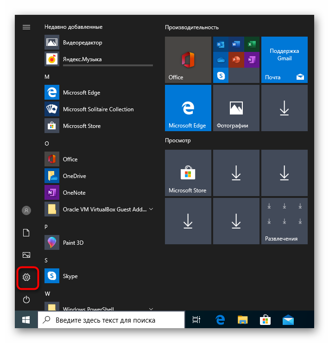Image resolution: width=329 pixels, height=343 pixels.
Task: Open Outlook in the Office apps tile
Action: (x=221, y=44)
